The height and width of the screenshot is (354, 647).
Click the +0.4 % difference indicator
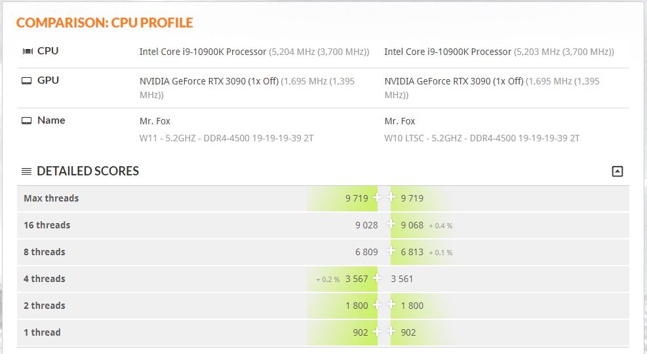441,226
